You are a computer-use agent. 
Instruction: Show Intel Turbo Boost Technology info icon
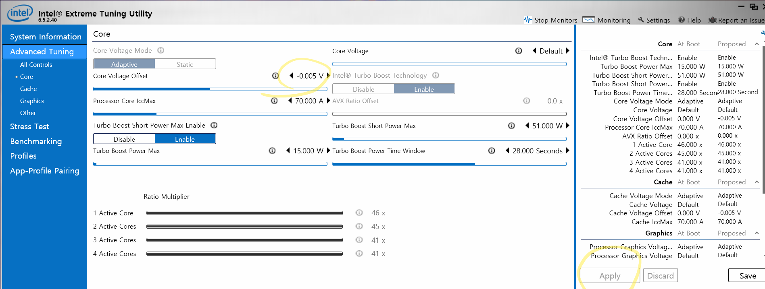tap(436, 75)
